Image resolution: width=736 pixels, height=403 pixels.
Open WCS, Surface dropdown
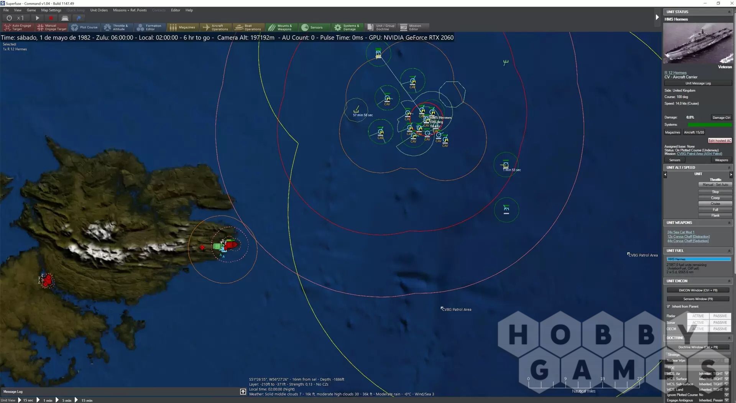[726, 379]
